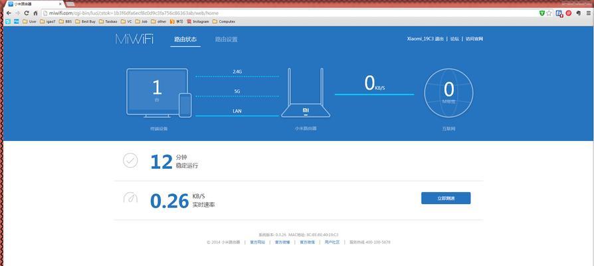Viewport: 594px width, 266px height.
Task: Open the Best Buy bookmarks folder
Action: [x=85, y=21]
